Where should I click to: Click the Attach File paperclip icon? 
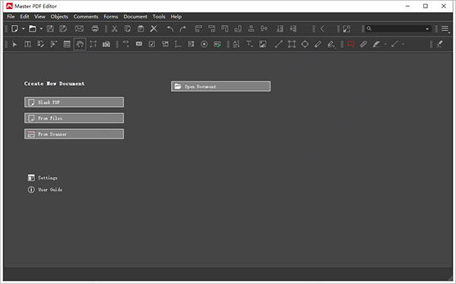tap(363, 44)
